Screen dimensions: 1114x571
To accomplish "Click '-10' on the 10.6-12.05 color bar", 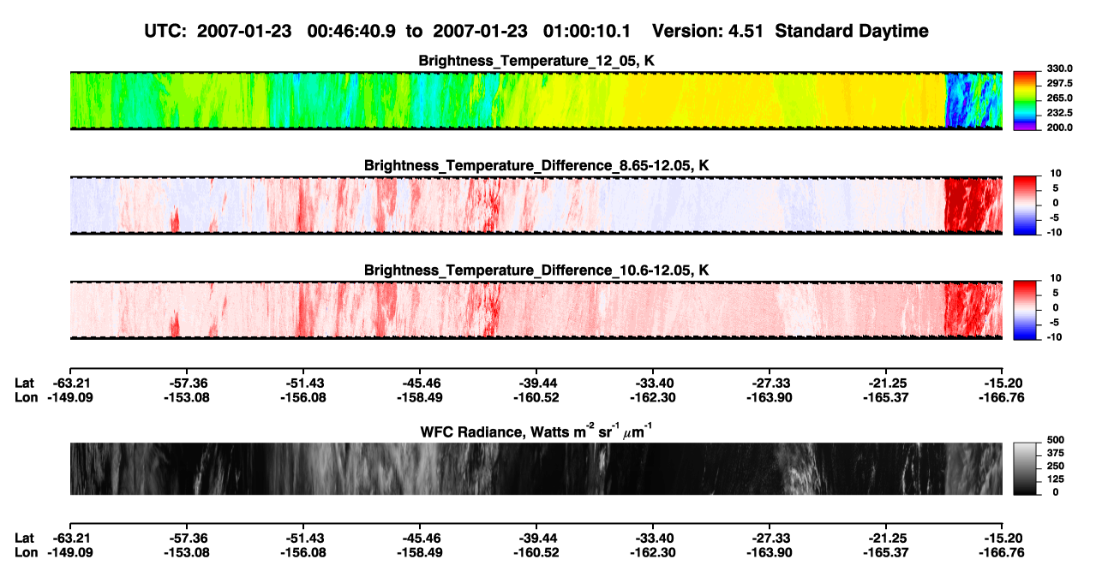I will click(x=1056, y=336).
